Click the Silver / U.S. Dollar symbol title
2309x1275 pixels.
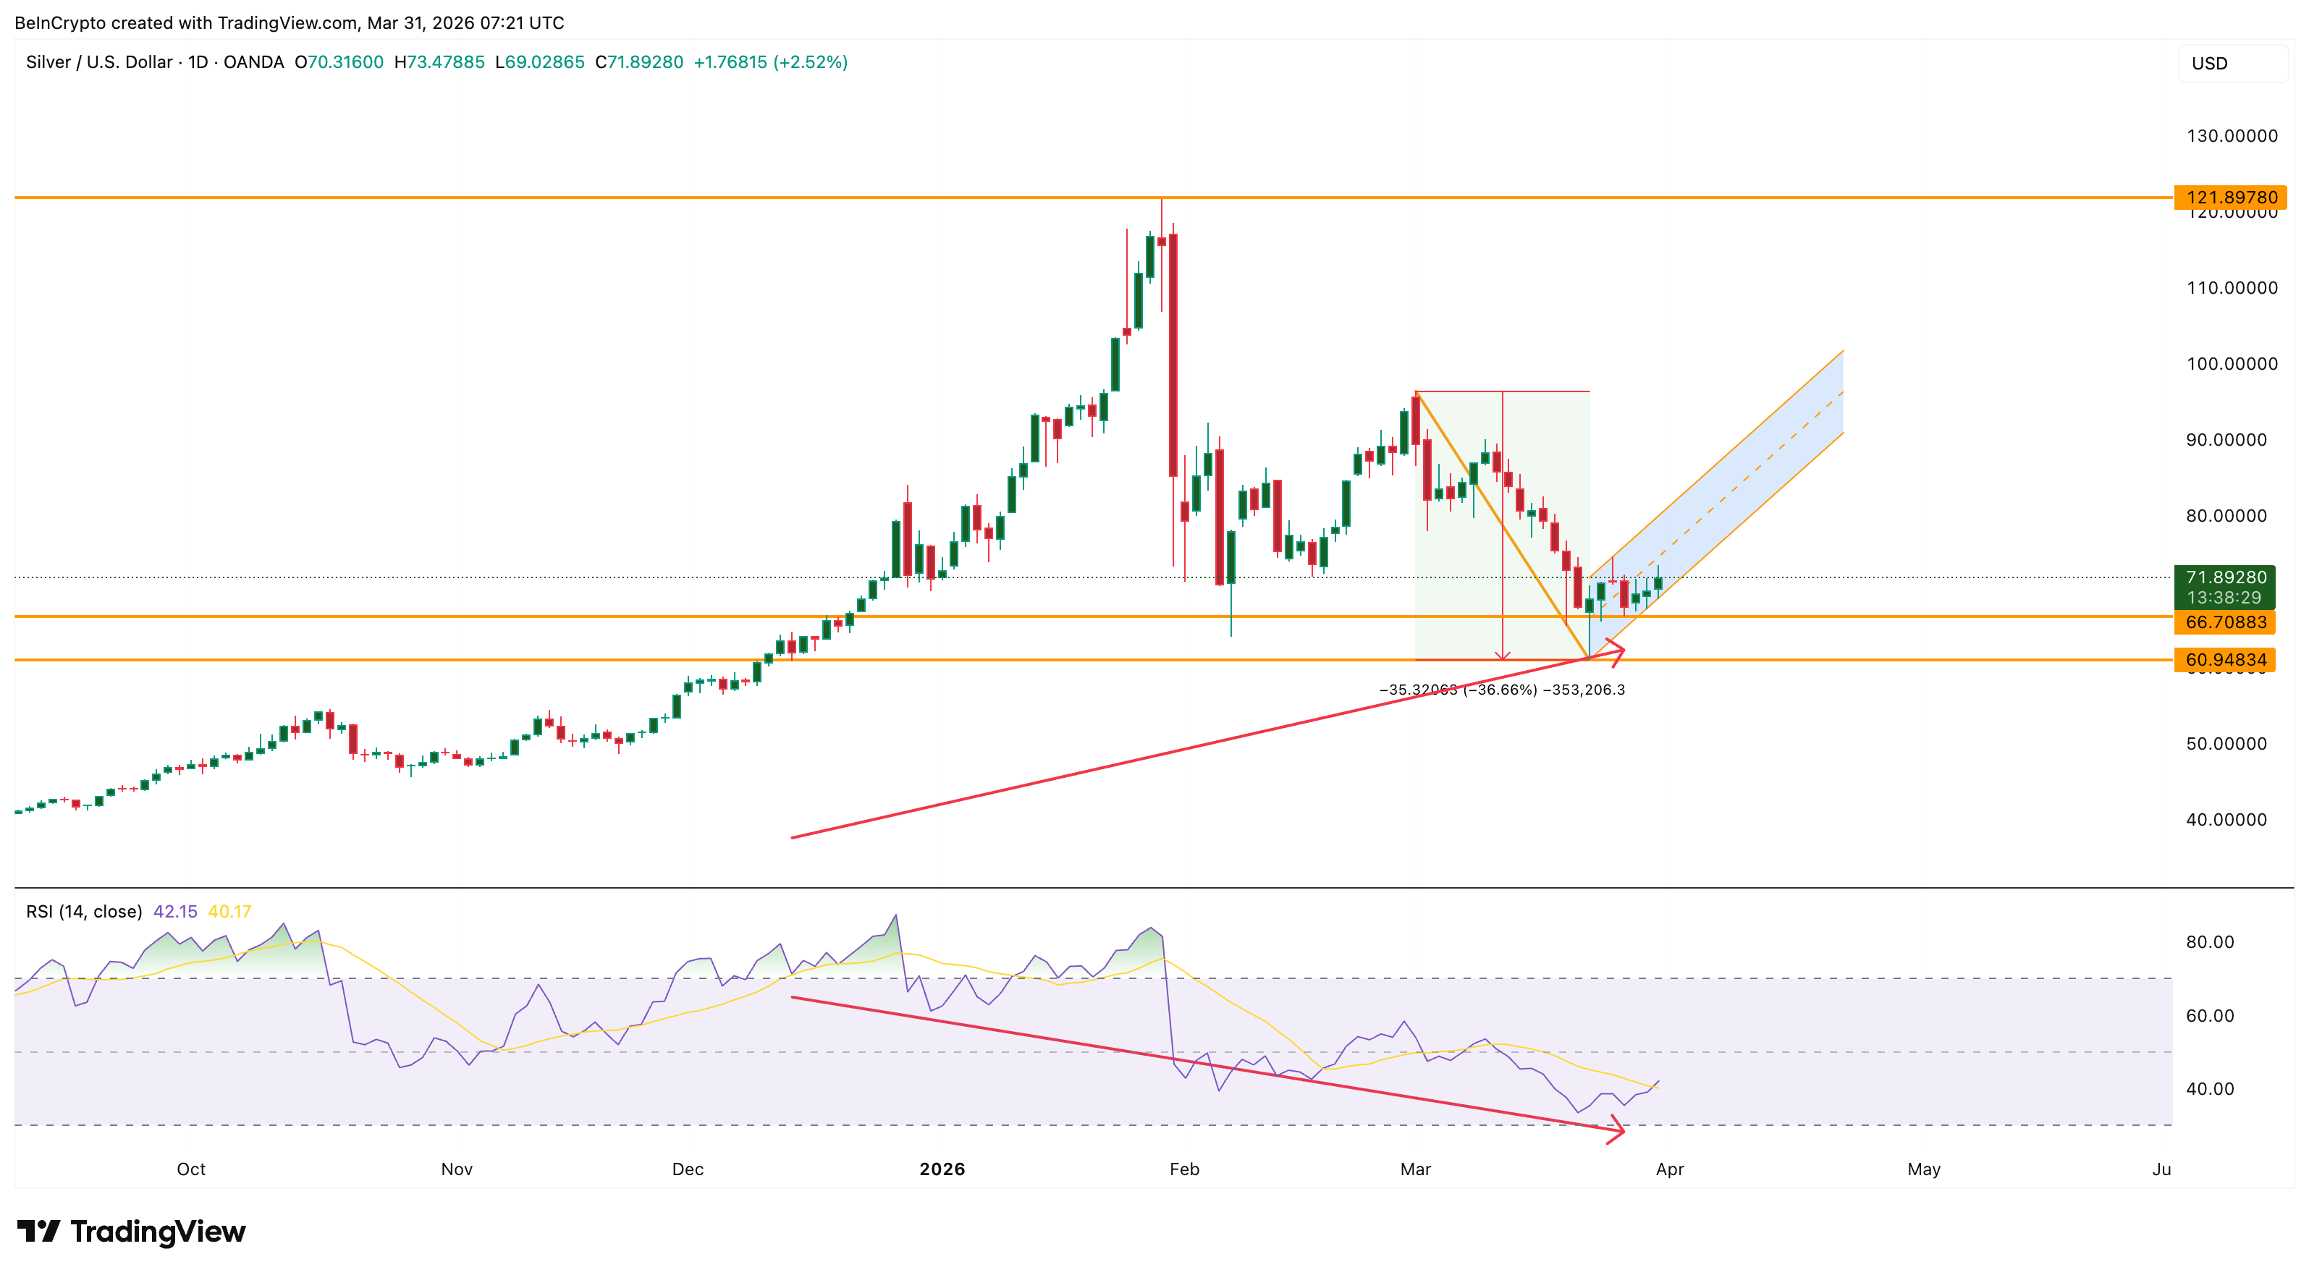coord(98,62)
